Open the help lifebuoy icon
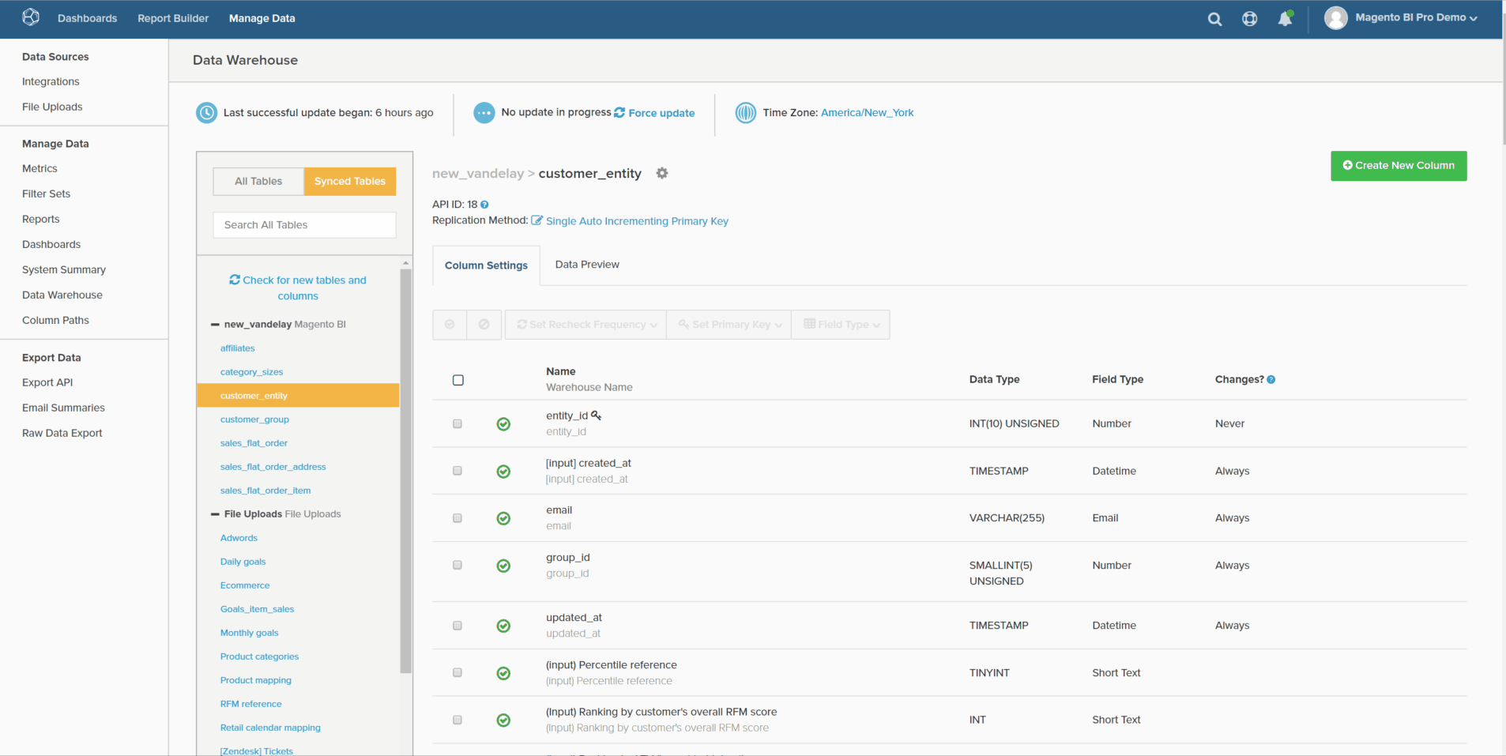The height and width of the screenshot is (756, 1506). click(x=1249, y=19)
